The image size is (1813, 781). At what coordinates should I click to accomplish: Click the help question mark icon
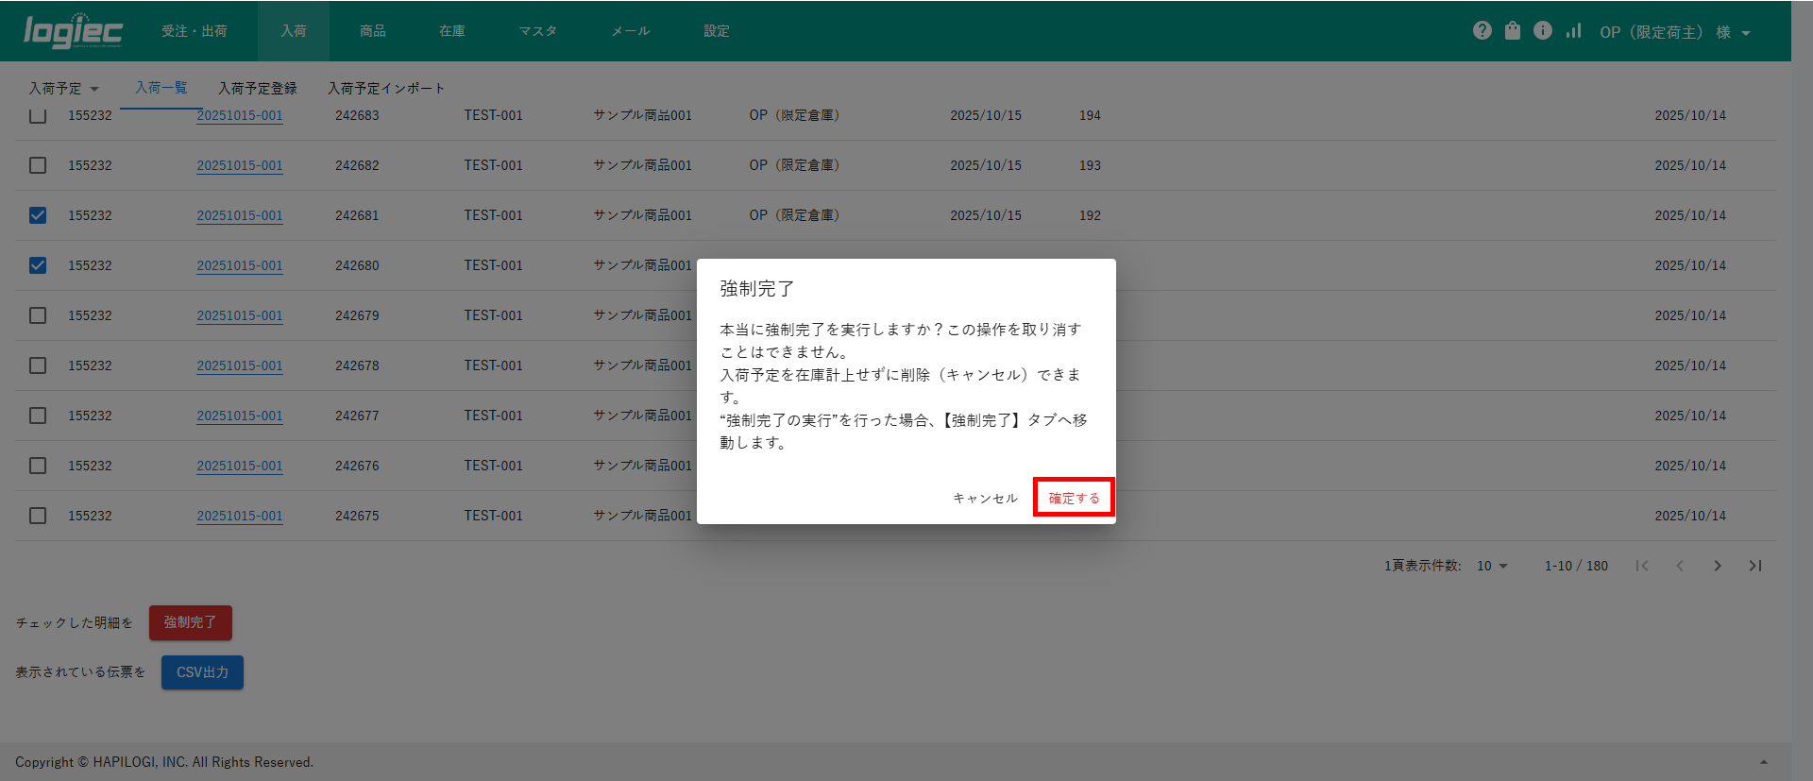pos(1482,31)
